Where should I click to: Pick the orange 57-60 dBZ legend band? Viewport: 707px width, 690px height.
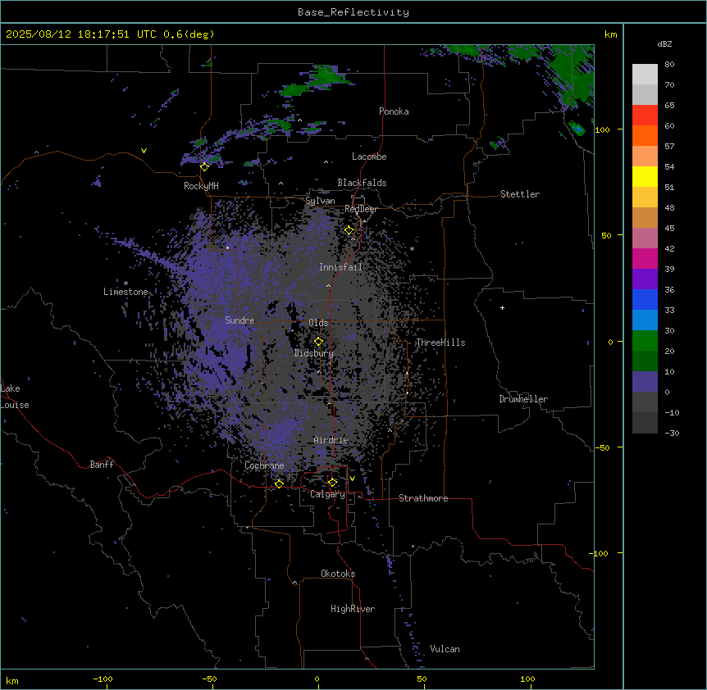(645, 135)
